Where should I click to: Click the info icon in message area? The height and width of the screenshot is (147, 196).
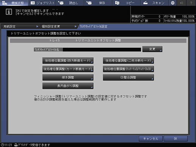click(x=9, y=12)
